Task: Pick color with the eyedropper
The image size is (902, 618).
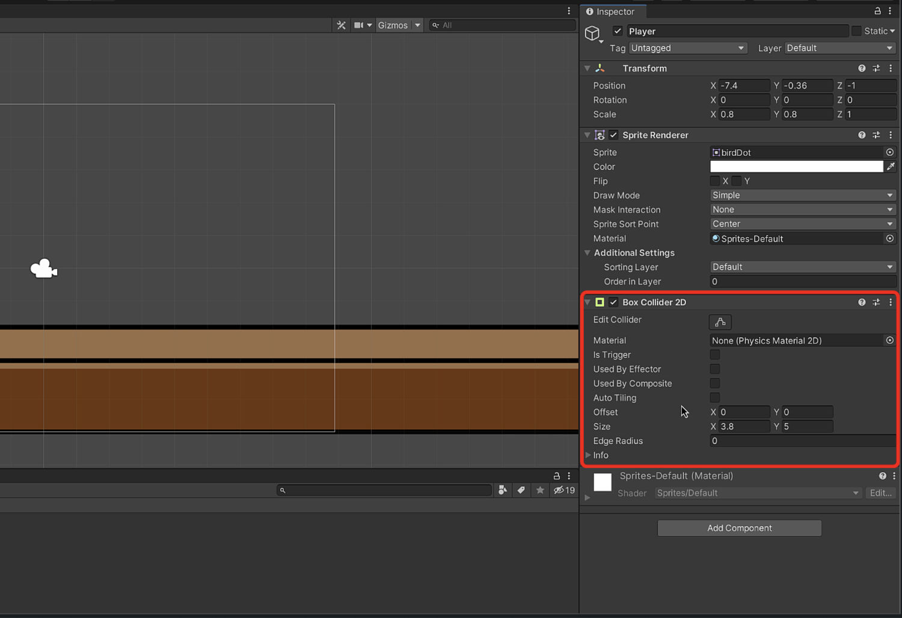Action: (x=891, y=167)
